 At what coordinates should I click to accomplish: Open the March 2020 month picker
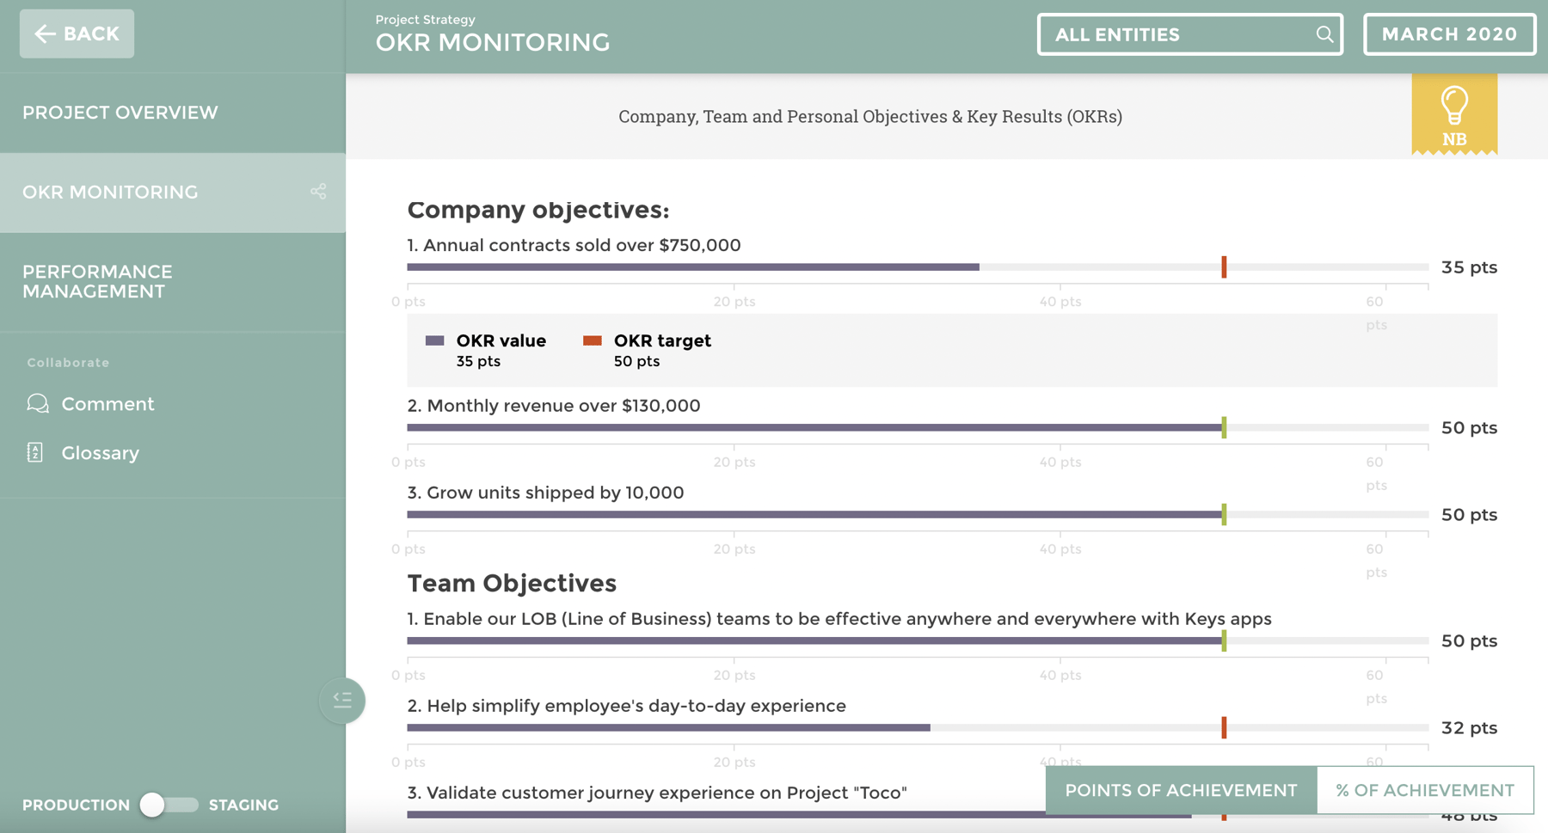point(1449,34)
